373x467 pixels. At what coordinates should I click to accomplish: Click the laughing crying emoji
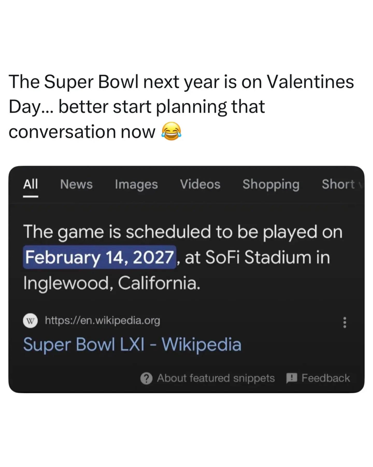tap(171, 132)
